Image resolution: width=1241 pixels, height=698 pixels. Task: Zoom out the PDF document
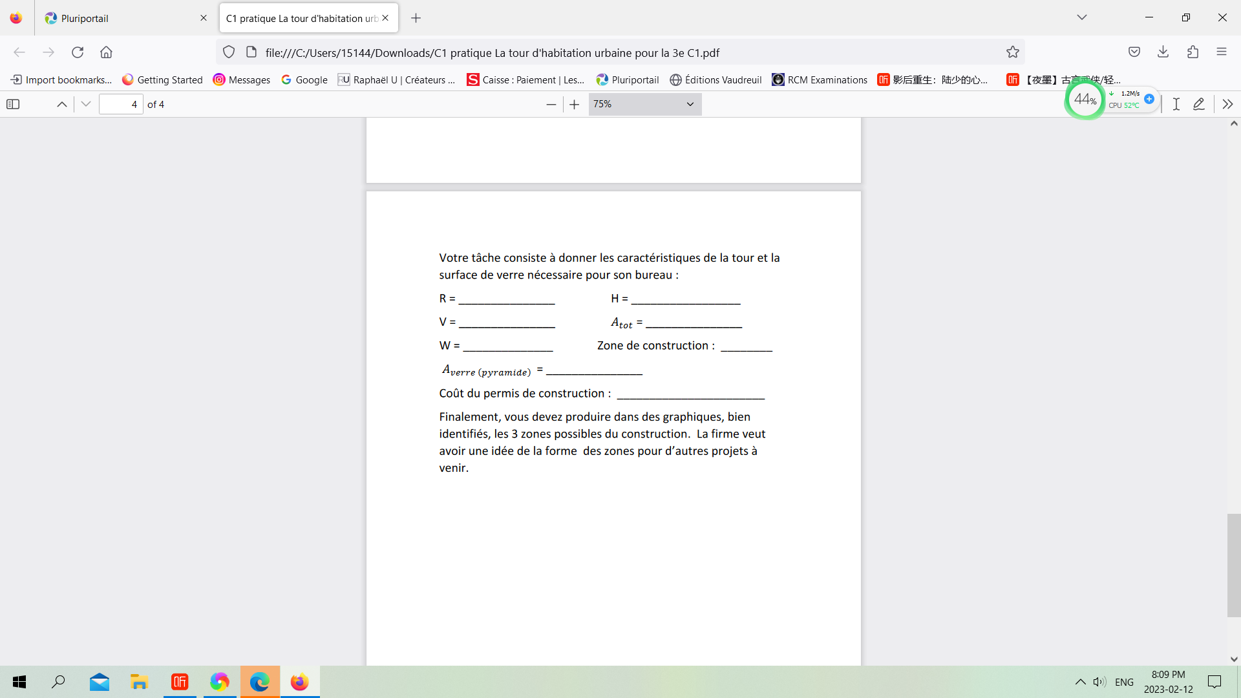click(551, 104)
